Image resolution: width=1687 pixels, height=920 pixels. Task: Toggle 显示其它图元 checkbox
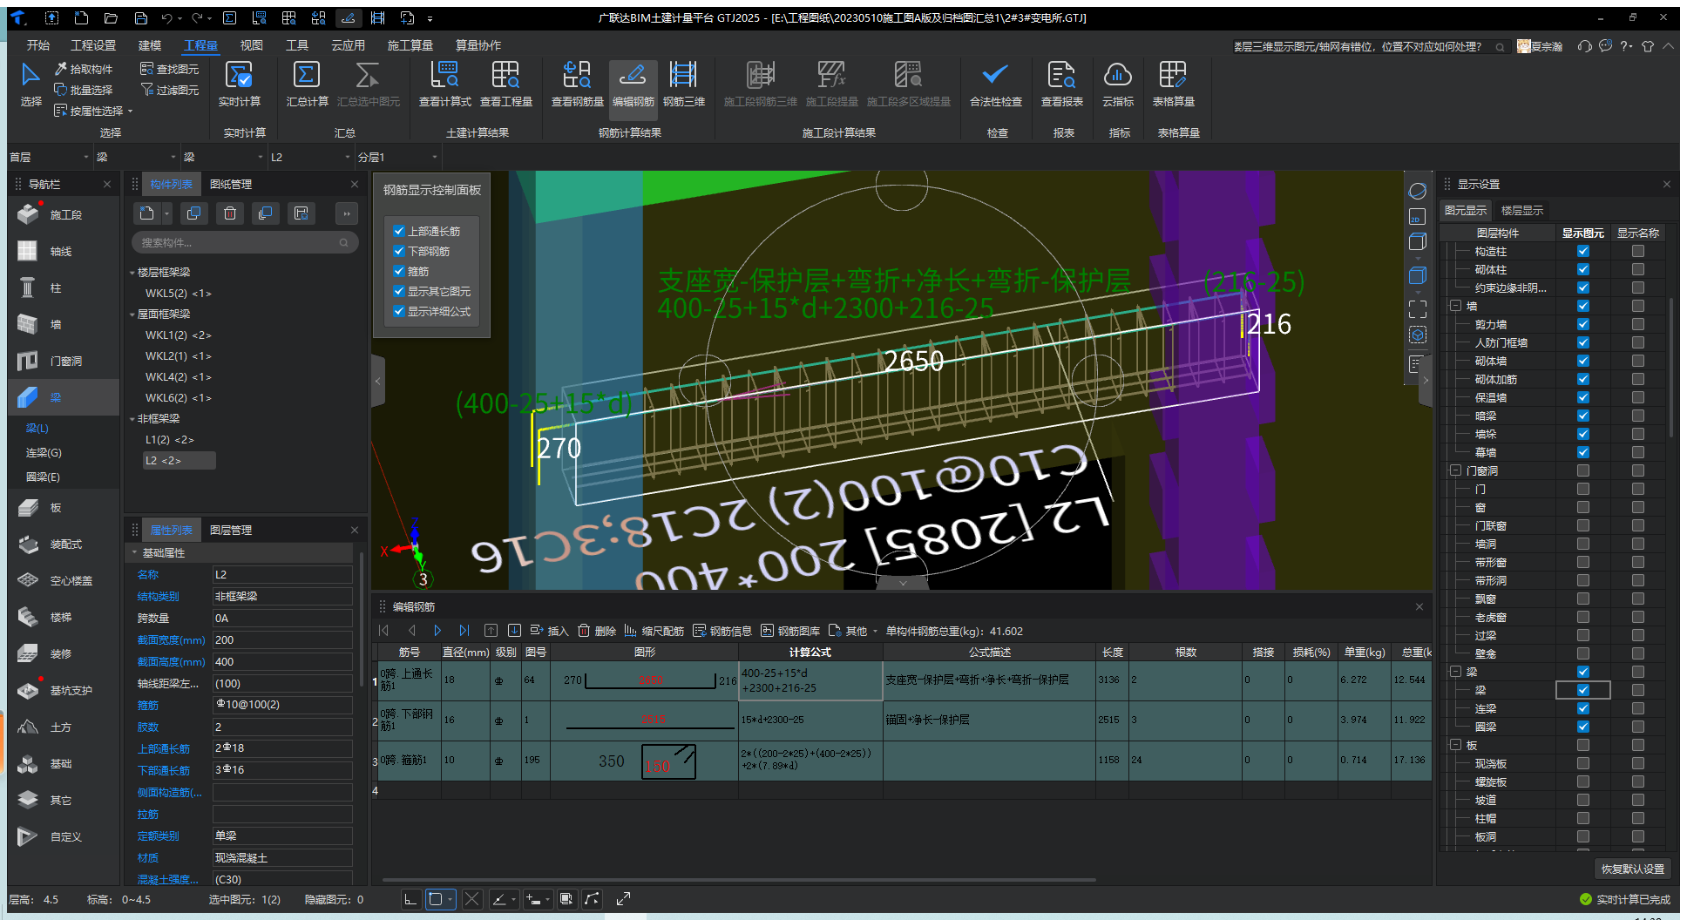[399, 291]
